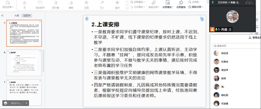The image size is (261, 109).
Task: Open the 动画模板 dropdown menu
Action: tap(168, 4)
